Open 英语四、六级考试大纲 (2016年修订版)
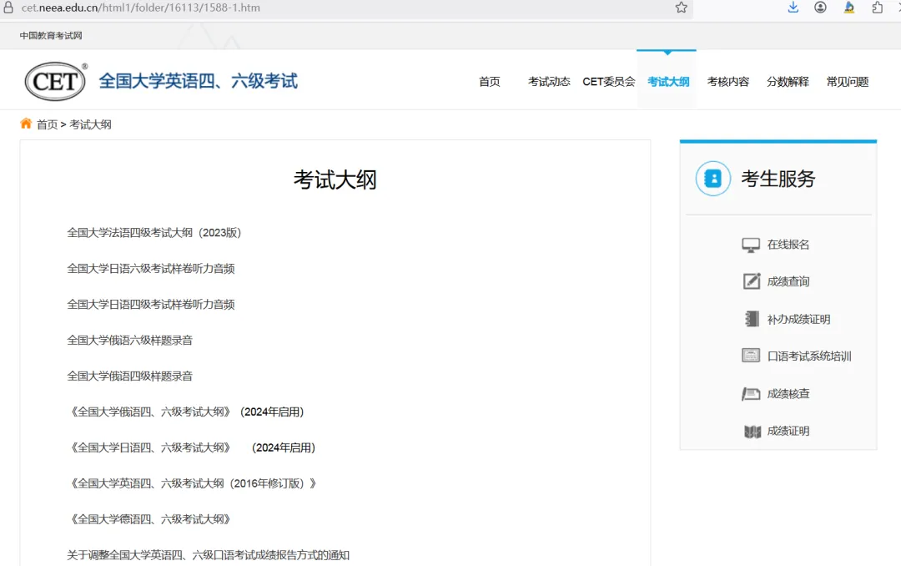This screenshot has width=901, height=566. point(192,483)
